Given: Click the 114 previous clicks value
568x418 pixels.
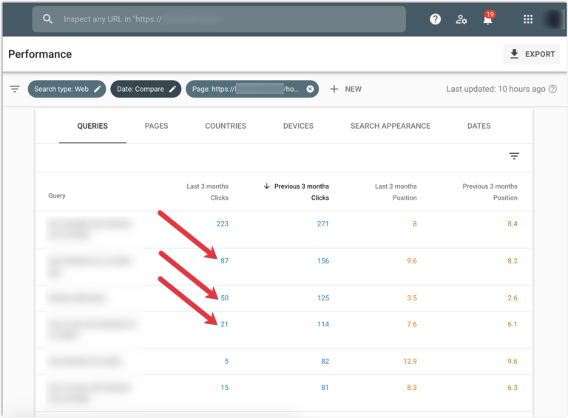Looking at the screenshot, I should coord(323,324).
